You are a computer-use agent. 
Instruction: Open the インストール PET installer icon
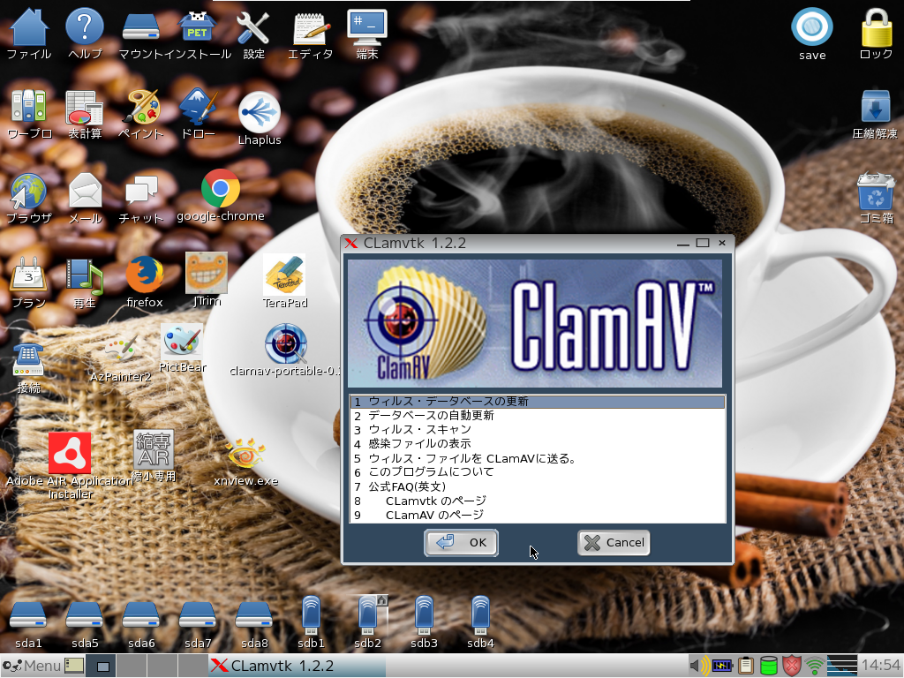point(197,26)
